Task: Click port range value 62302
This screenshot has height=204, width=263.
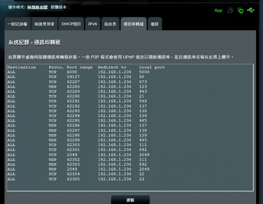Action: 73,160
